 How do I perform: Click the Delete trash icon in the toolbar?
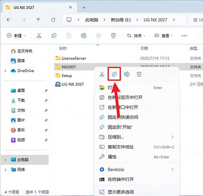(x=113, y=35)
